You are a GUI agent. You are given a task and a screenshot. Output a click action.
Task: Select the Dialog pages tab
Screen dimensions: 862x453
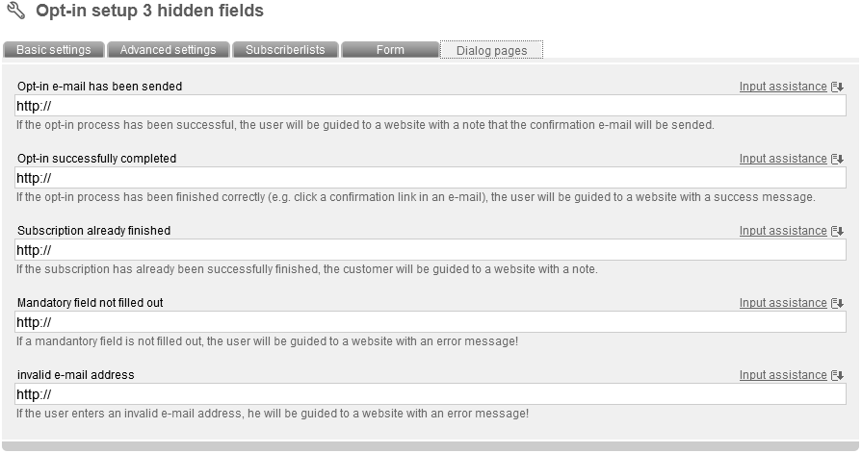click(491, 50)
